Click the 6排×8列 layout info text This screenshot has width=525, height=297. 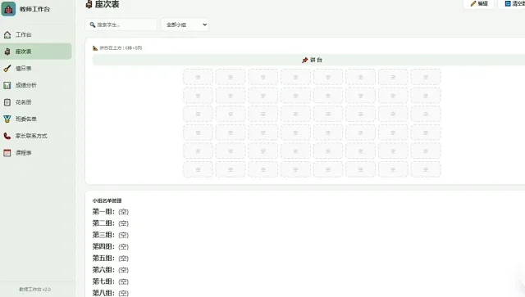click(134, 47)
